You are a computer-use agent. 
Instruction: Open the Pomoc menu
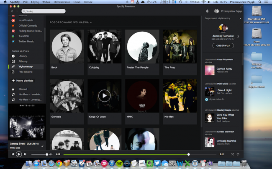click(88, 2)
